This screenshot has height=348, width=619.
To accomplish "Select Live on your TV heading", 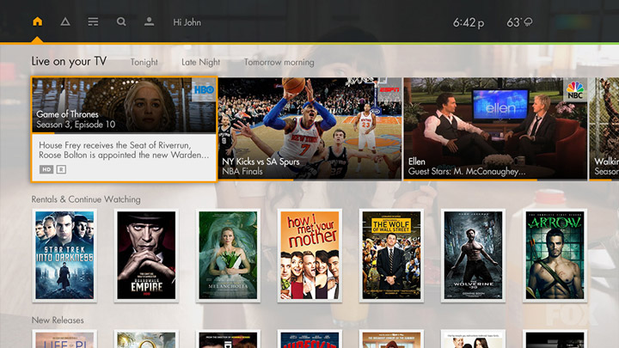I will coord(69,61).
